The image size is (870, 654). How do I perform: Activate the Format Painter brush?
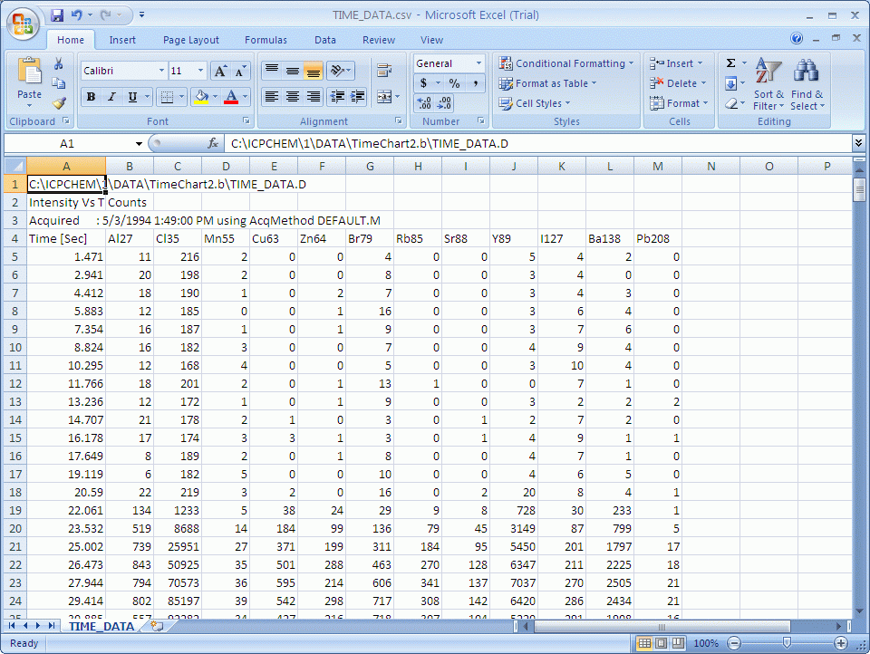coord(58,103)
